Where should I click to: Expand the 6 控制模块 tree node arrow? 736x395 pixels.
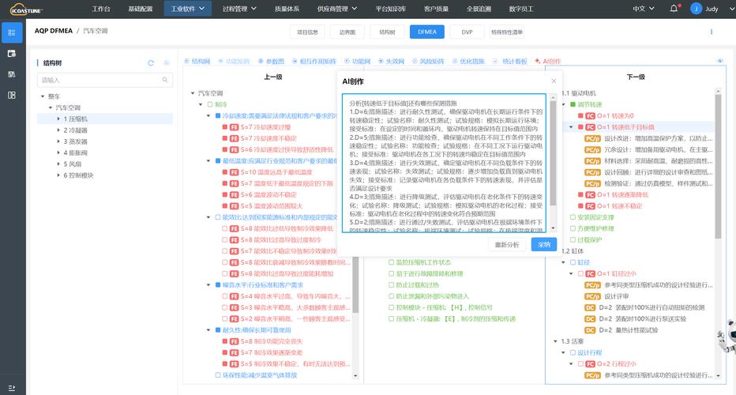pyautogui.click(x=58, y=175)
